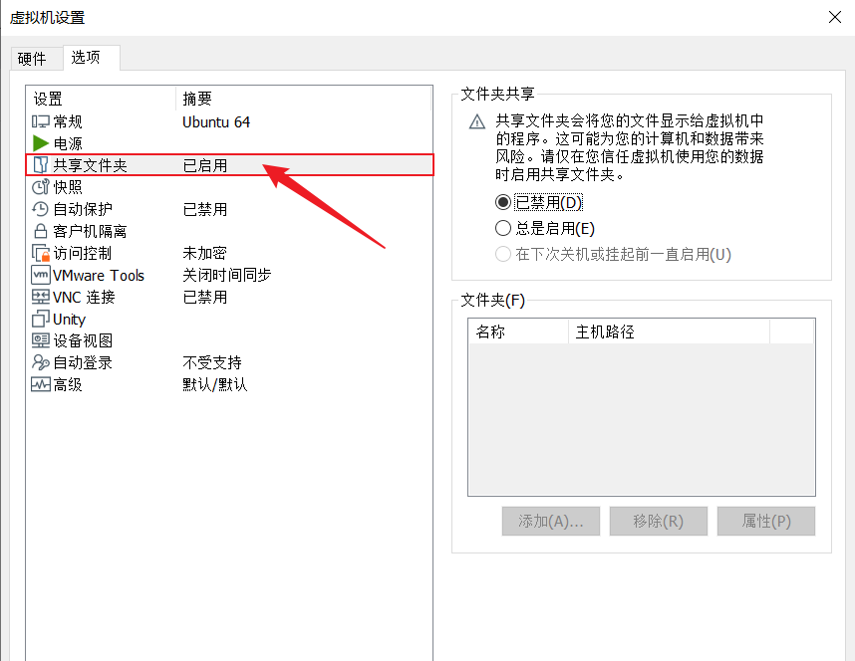Select the 电源 settings row label

68,143
